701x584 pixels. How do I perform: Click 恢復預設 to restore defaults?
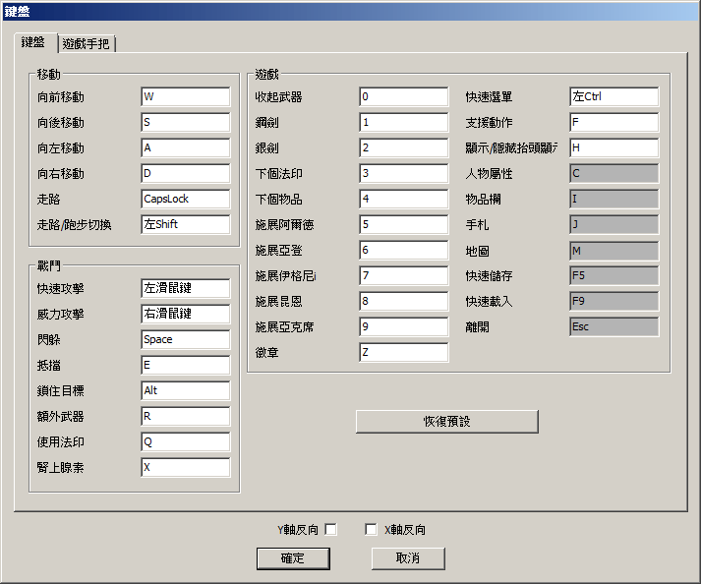(x=446, y=421)
